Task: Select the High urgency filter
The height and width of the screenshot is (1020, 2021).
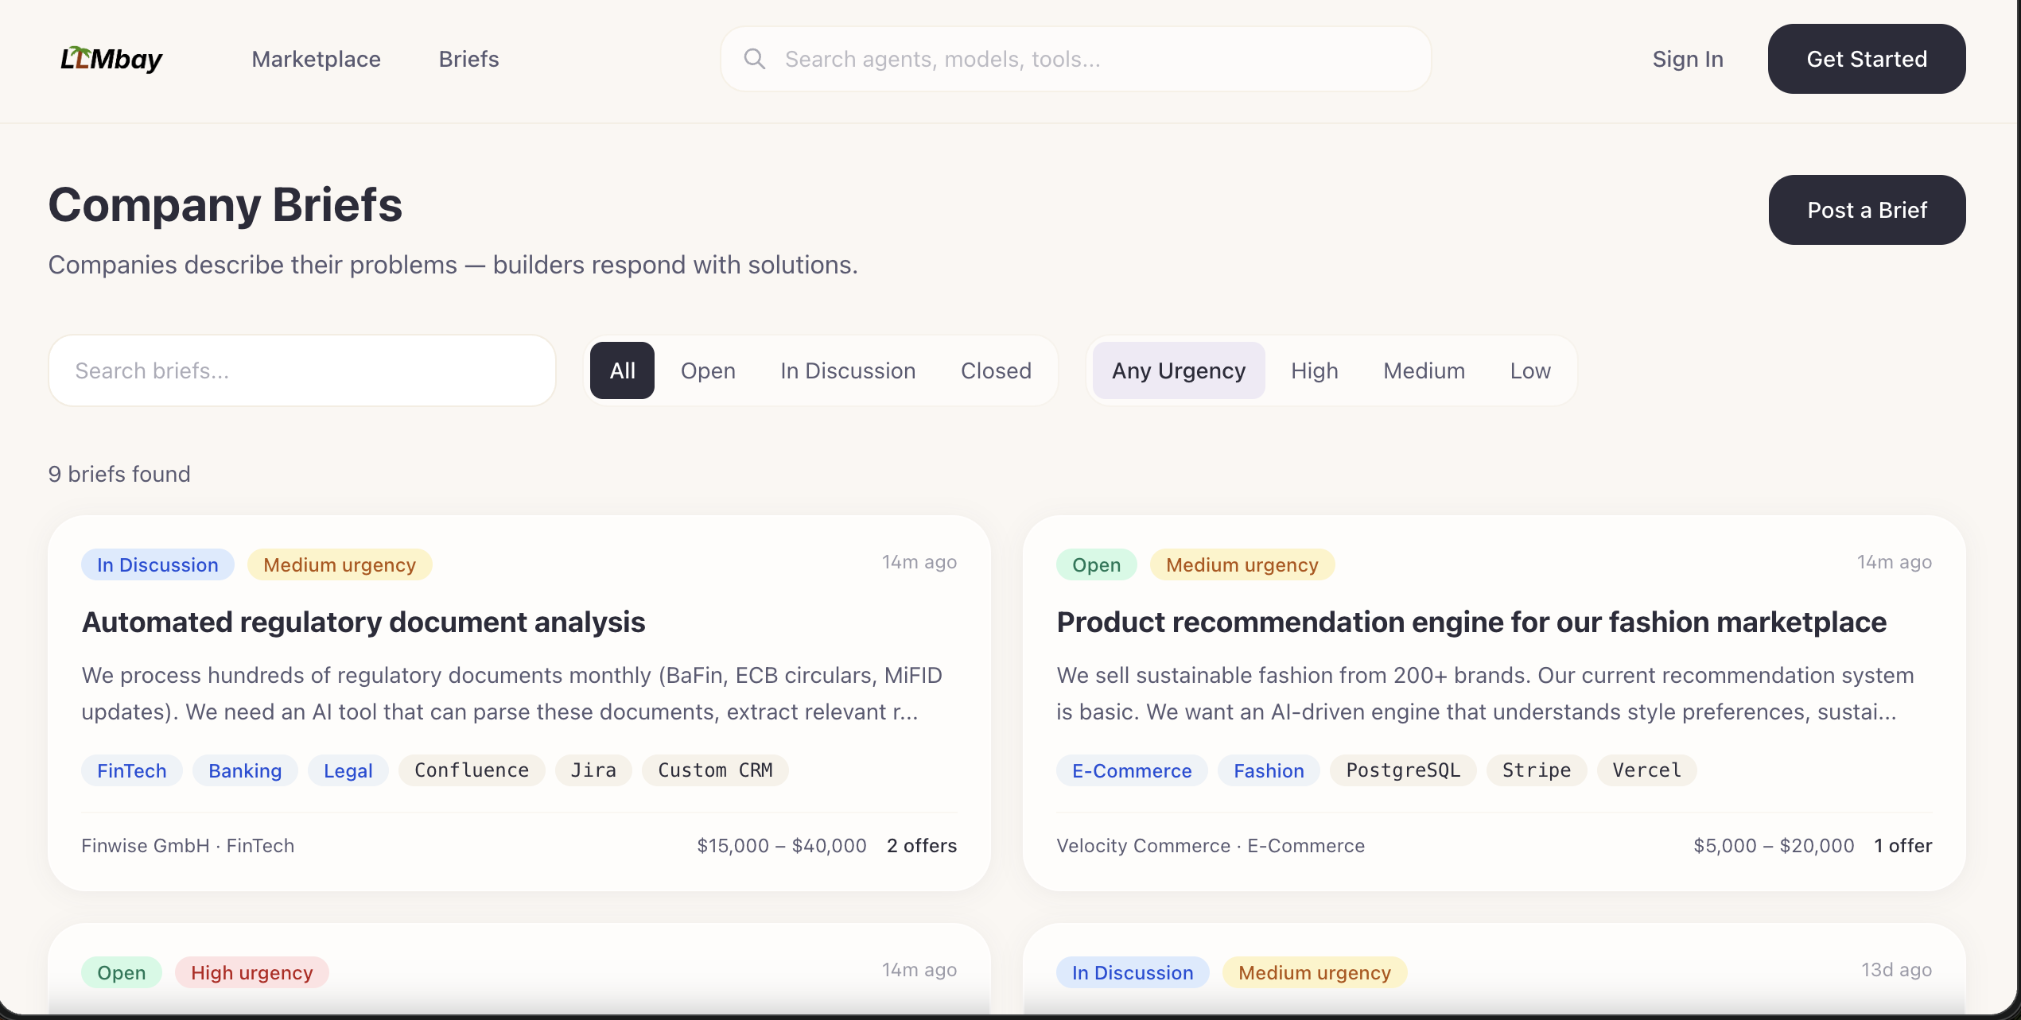Action: click(x=1314, y=370)
